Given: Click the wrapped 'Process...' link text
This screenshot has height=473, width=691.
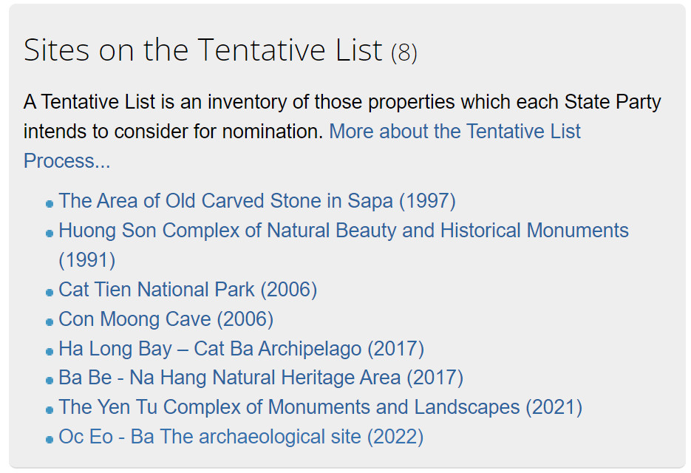Looking at the screenshot, I should [67, 161].
